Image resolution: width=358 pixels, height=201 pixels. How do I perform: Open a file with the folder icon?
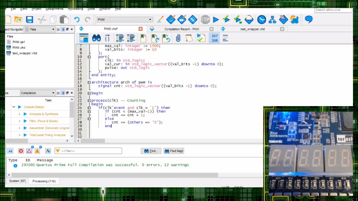[x=18, y=20]
